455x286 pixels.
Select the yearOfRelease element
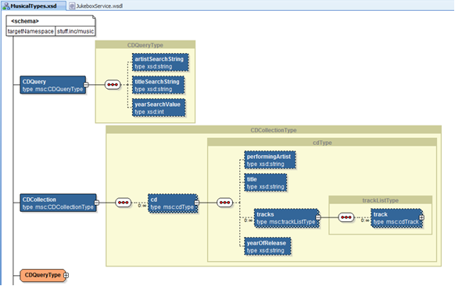pyautogui.click(x=267, y=247)
